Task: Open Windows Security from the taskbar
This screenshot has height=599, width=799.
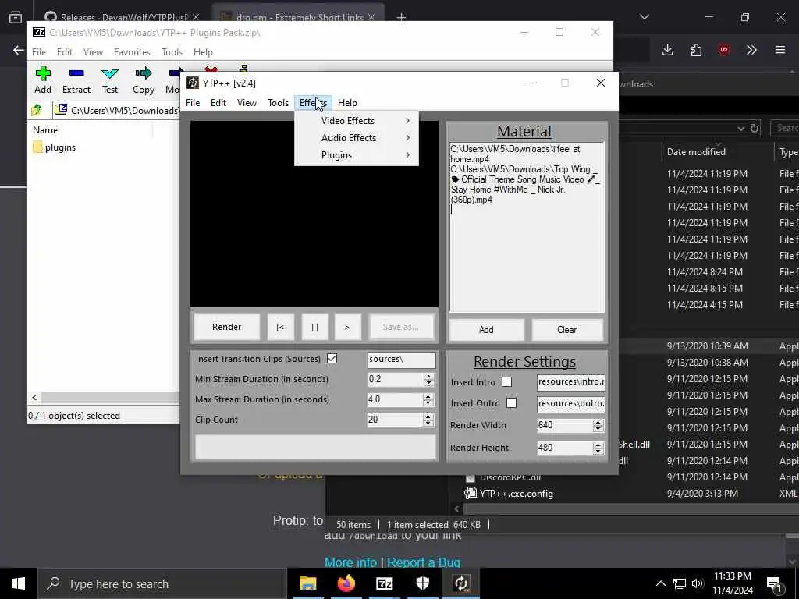Action: tap(422, 583)
